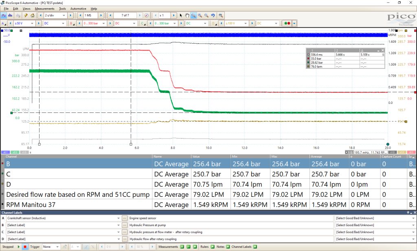Select the hand pan tool
This screenshot has height=251, width=417.
pos(187,15)
